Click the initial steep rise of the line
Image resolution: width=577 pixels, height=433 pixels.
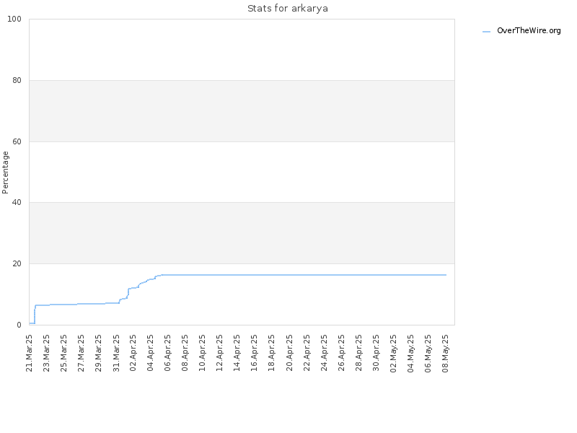[35, 314]
